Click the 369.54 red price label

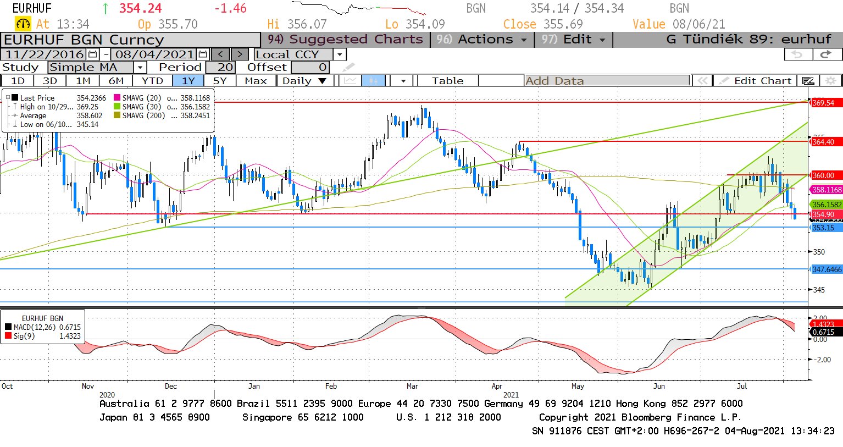coord(826,103)
